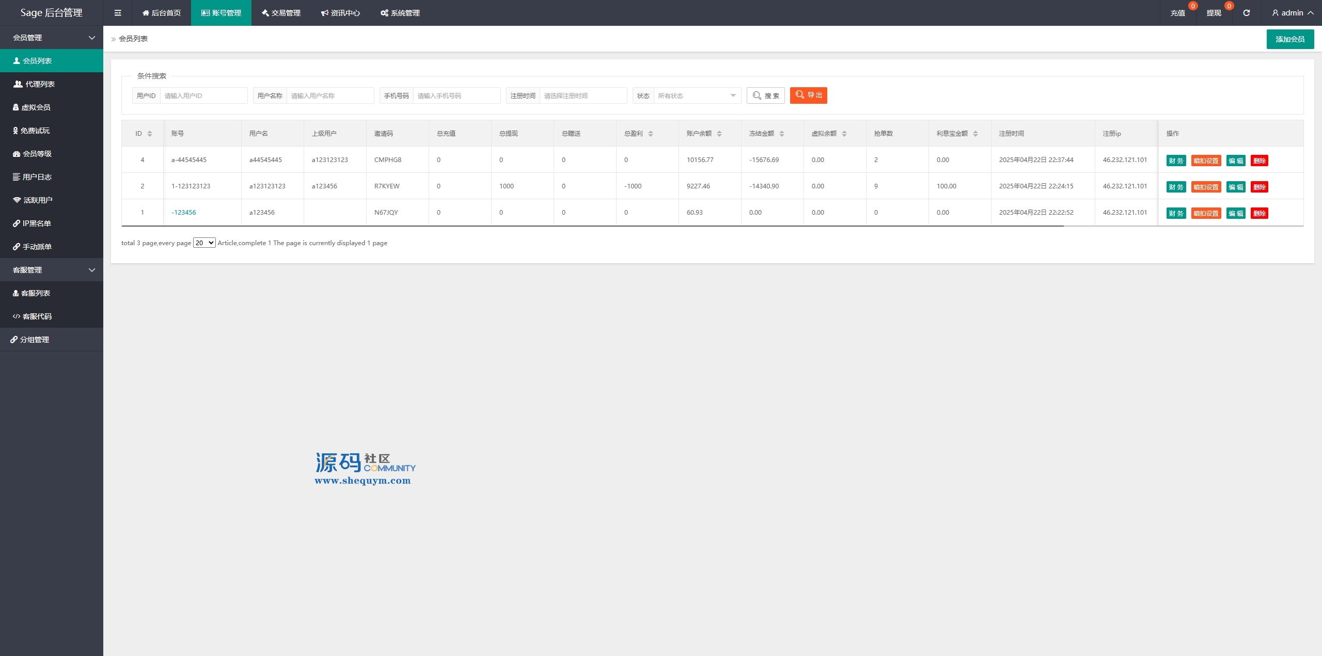Sort by 冻结金额 column arrows

click(782, 134)
